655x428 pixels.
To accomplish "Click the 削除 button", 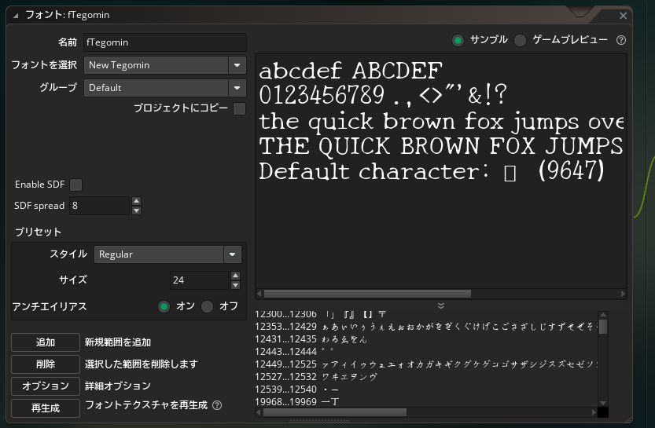I will [x=46, y=364].
